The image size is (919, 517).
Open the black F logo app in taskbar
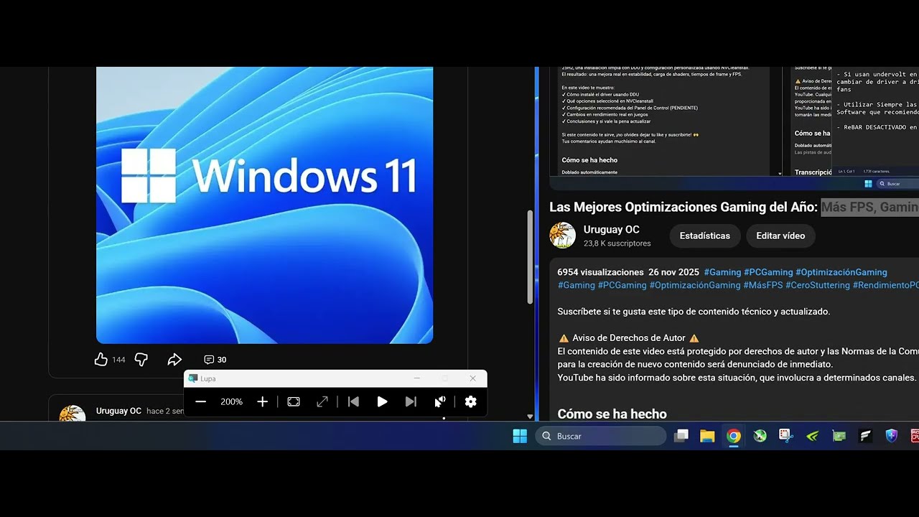coord(865,436)
